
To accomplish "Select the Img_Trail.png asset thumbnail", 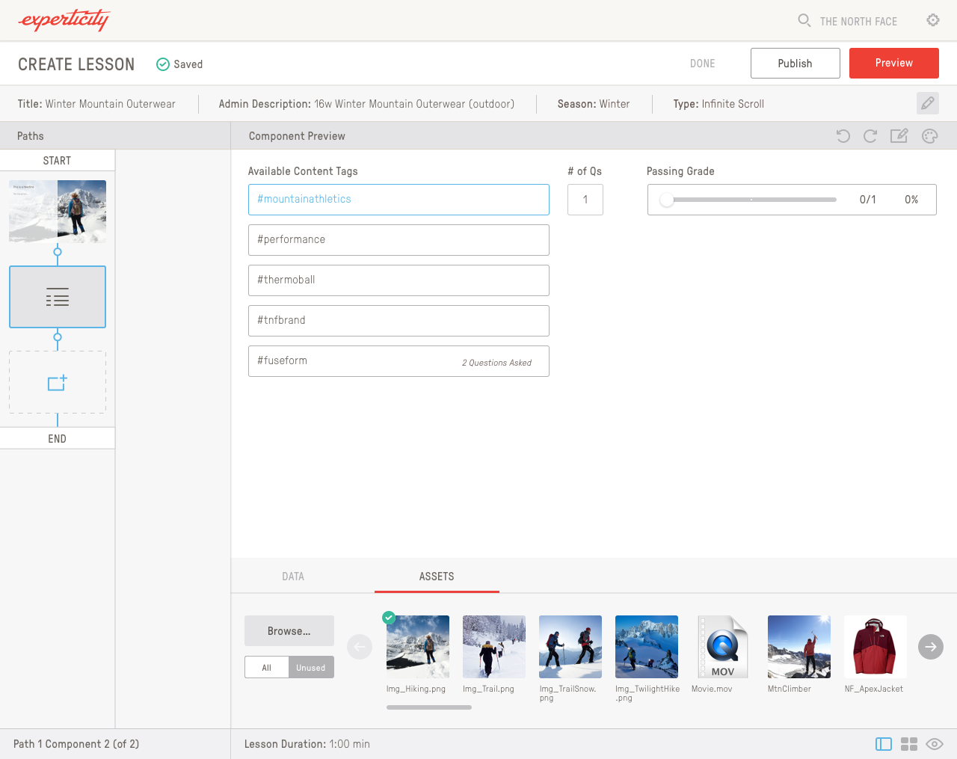I will tap(494, 647).
